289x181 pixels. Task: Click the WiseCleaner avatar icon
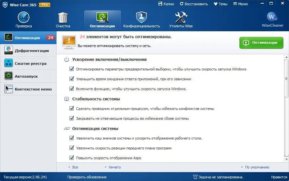272,17
